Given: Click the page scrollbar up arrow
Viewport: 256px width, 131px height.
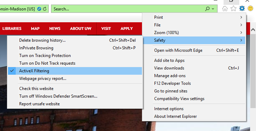Looking at the screenshot, I should 253,30.
